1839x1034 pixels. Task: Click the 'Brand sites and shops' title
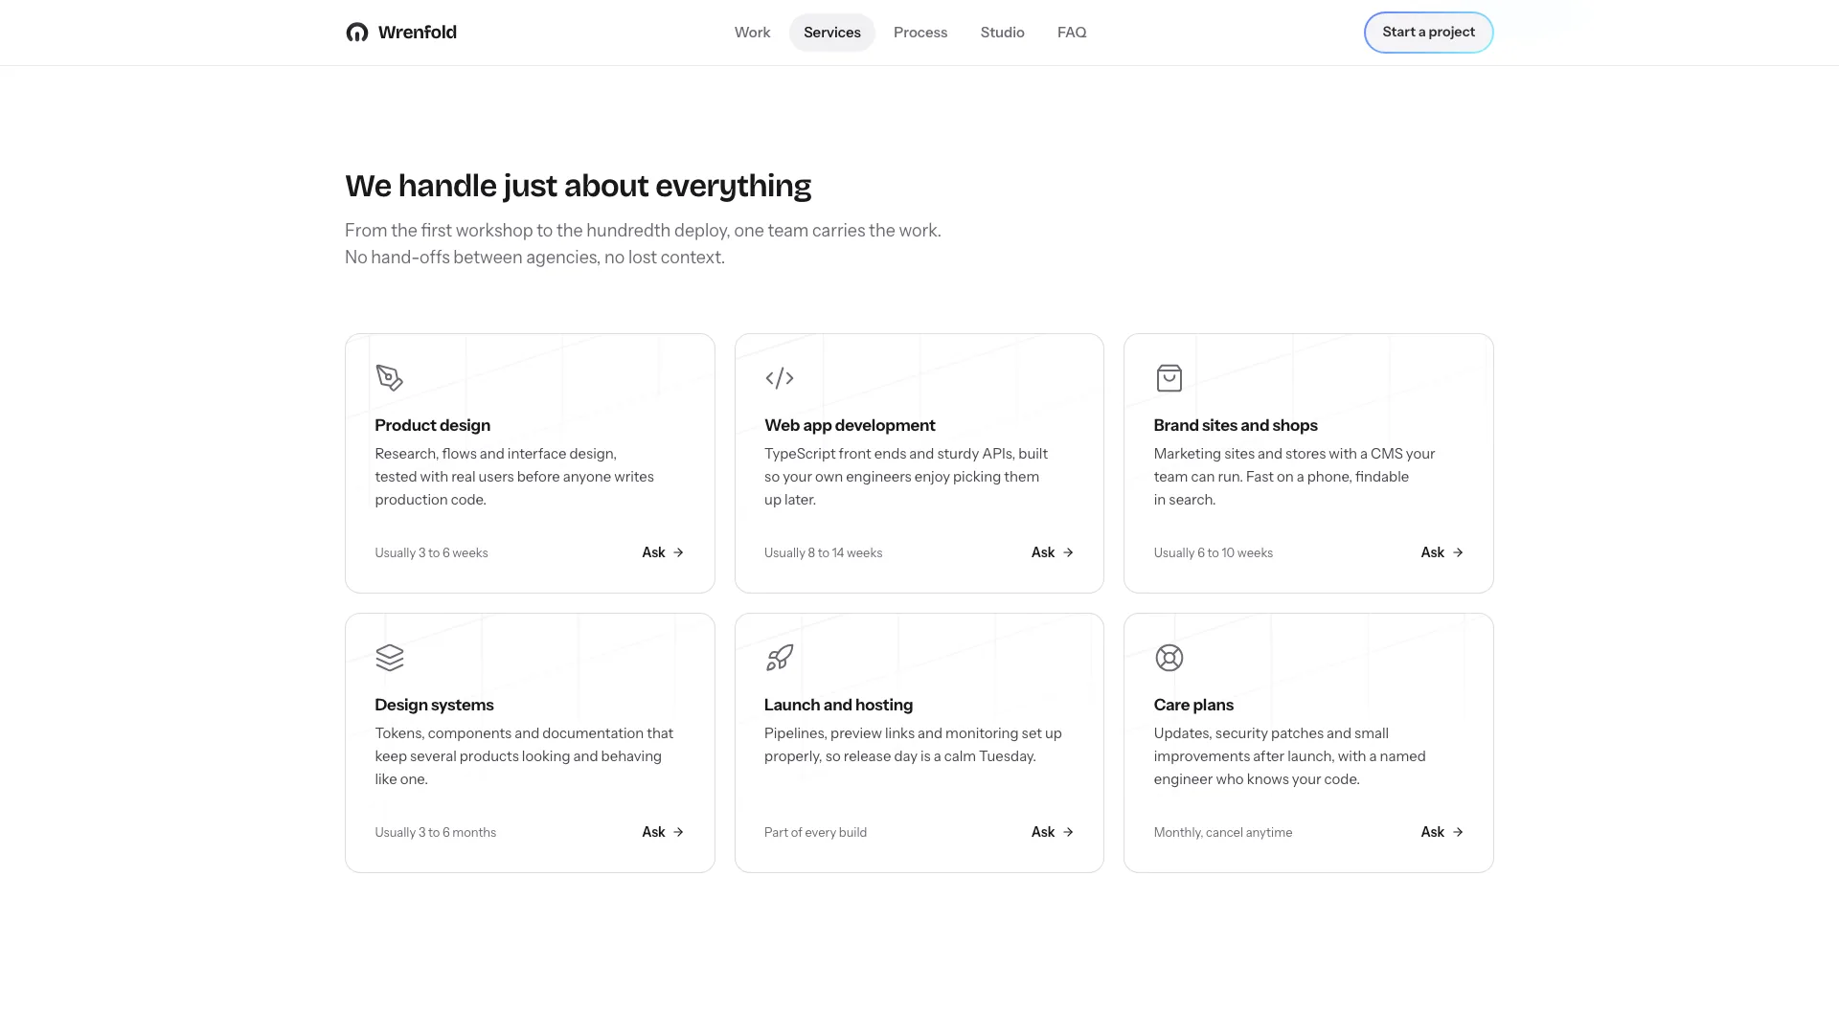[1236, 425]
